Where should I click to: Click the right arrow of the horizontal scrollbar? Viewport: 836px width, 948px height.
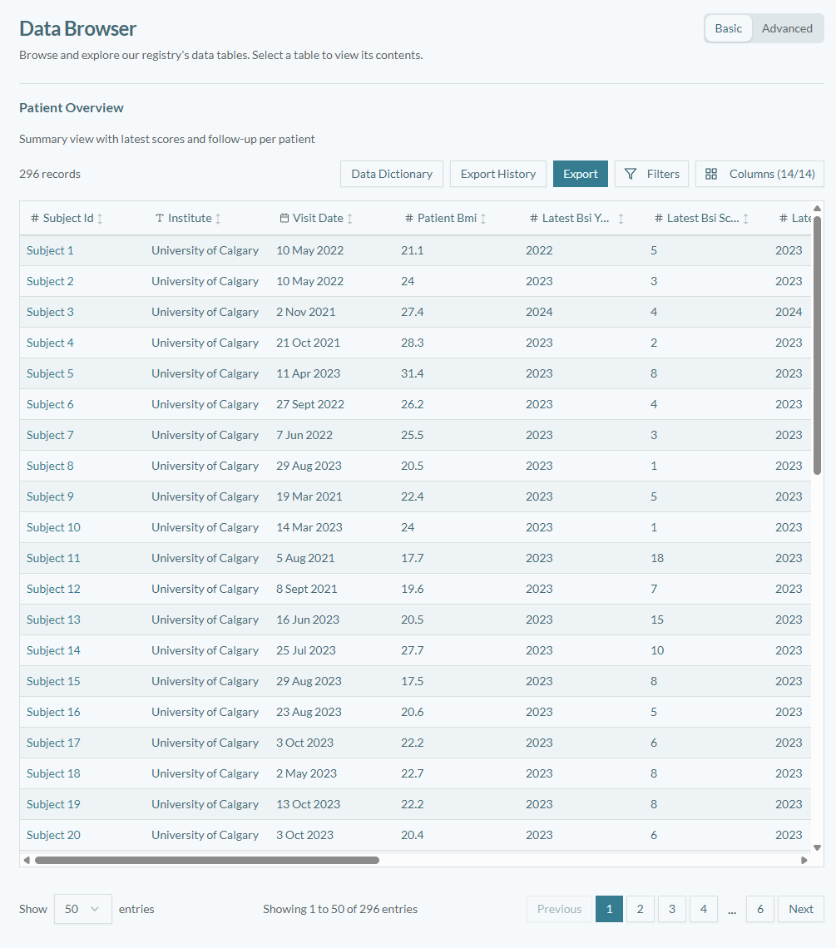click(803, 860)
